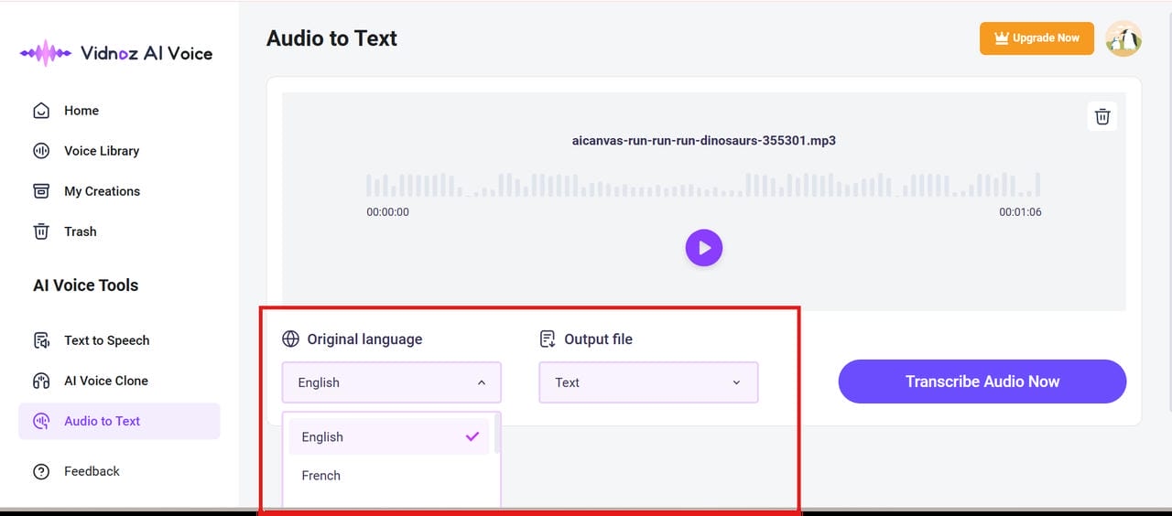
Task: Click Transcribe Audio Now button
Action: (982, 382)
